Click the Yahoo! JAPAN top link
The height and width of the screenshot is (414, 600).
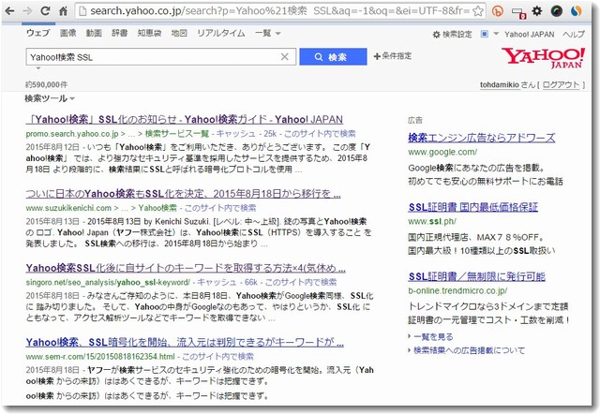pyautogui.click(x=529, y=35)
